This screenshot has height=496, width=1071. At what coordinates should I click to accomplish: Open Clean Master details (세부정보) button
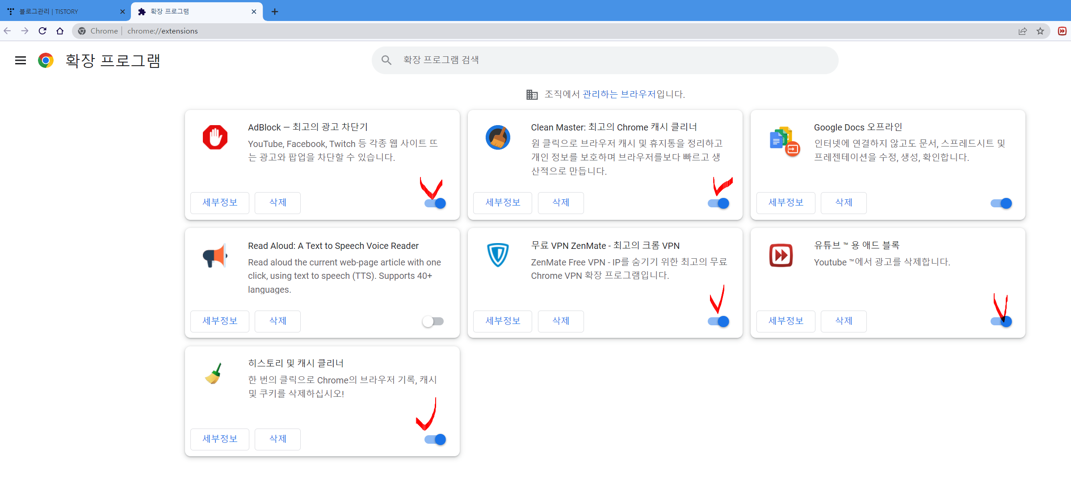[x=503, y=202]
